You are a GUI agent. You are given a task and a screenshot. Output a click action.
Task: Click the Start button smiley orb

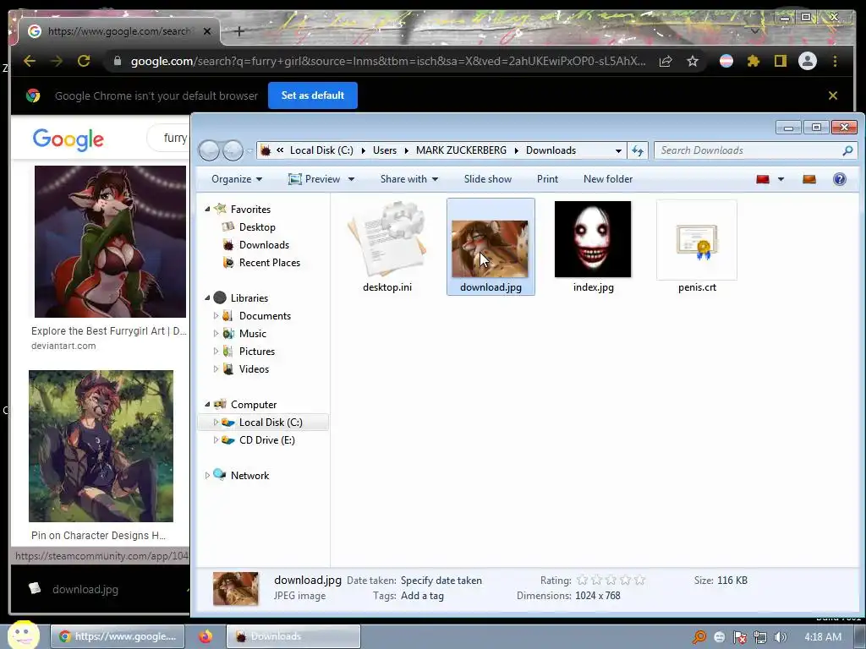tap(23, 635)
